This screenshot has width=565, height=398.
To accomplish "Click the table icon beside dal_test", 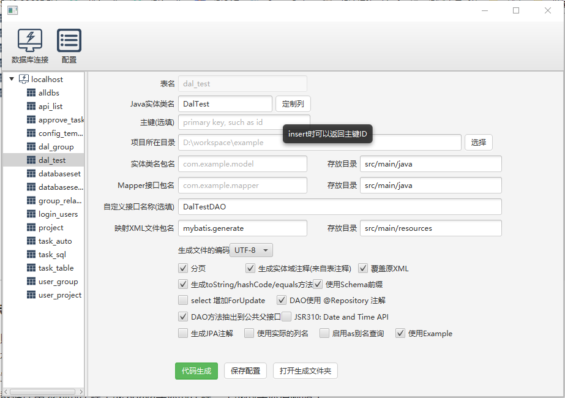I will (x=31, y=160).
